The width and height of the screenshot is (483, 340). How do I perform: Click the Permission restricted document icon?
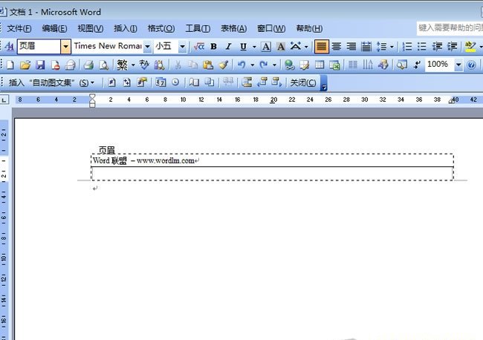point(56,65)
